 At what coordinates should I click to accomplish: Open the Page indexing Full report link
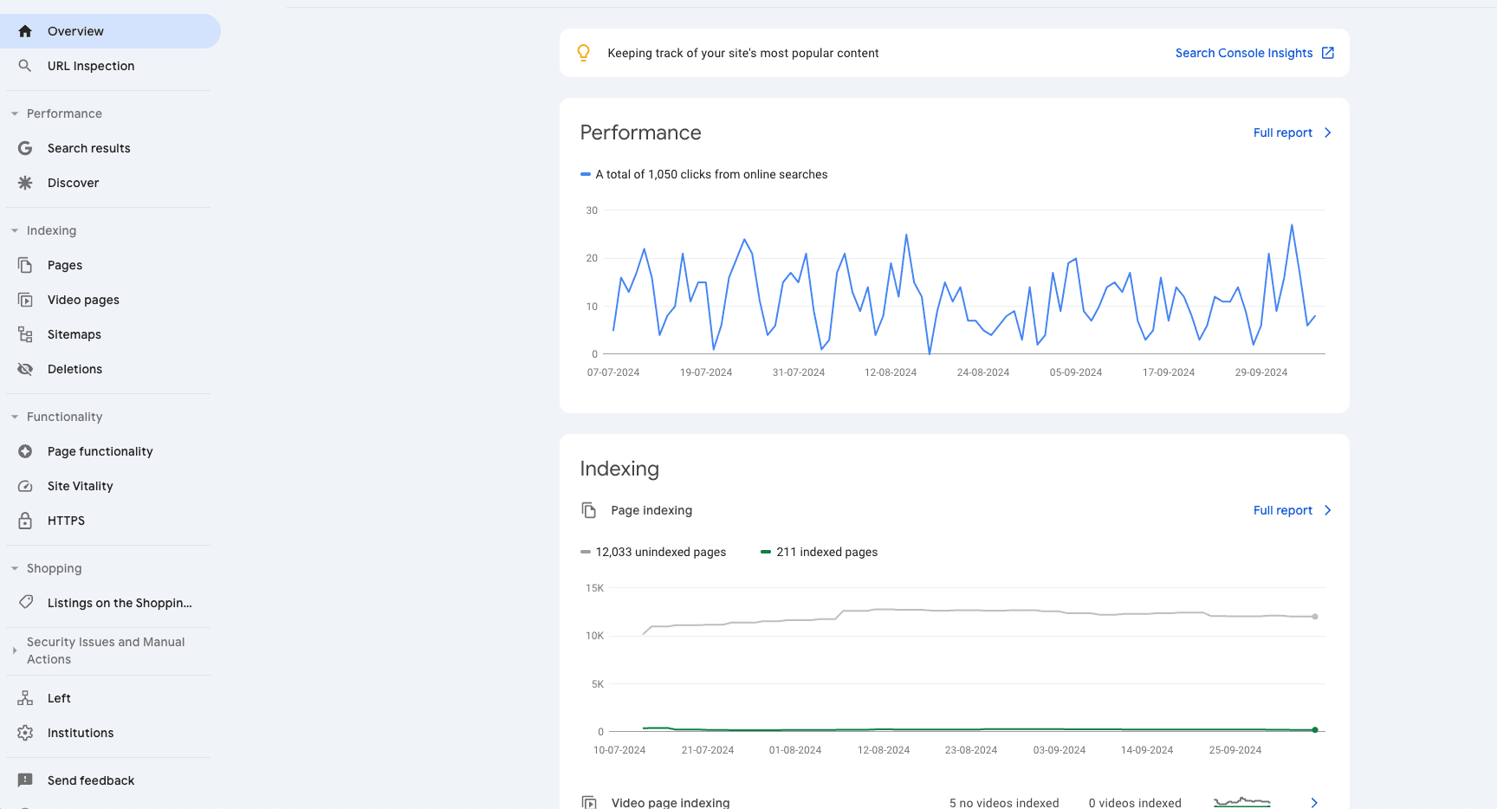point(1291,510)
